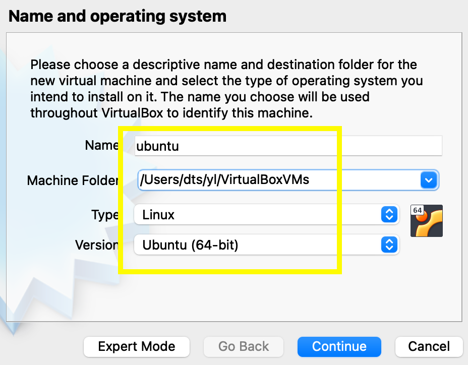Viewport: 468px width, 365px height.
Task: Click the Name label next to the field
Action: click(x=101, y=145)
